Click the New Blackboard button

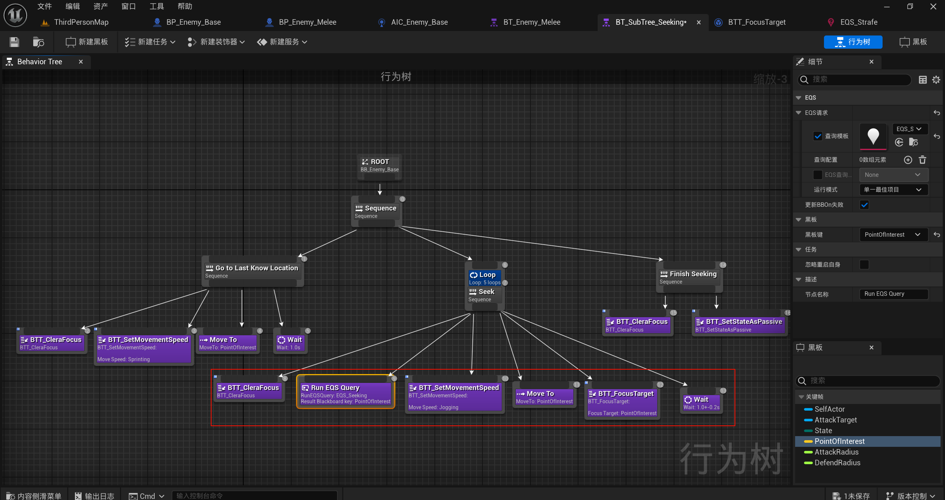(x=87, y=42)
